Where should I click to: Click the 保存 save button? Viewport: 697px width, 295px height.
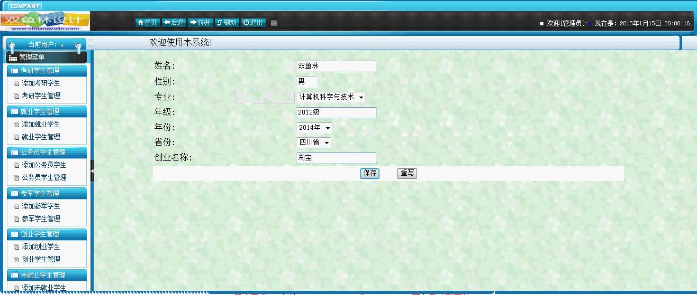(x=369, y=173)
